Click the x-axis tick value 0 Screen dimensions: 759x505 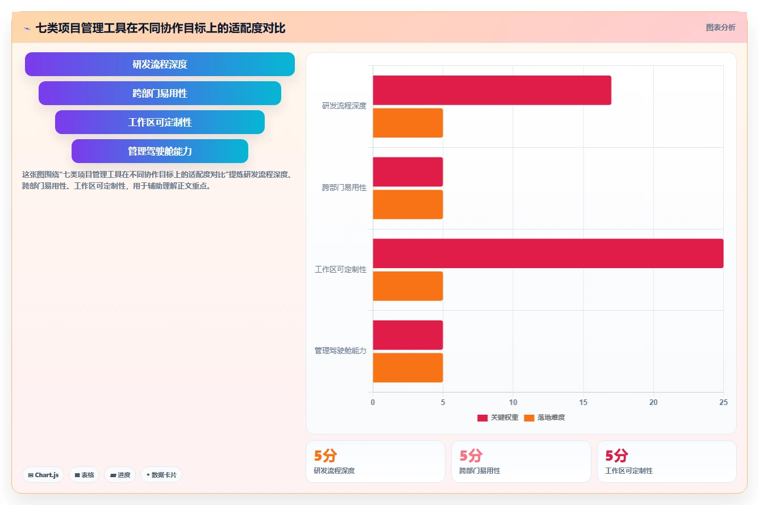tap(373, 402)
